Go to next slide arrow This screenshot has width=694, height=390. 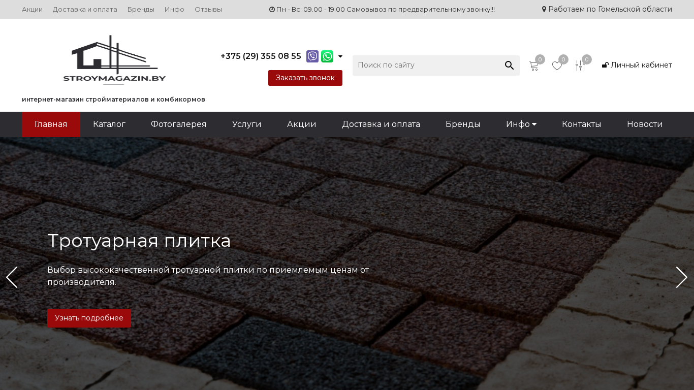pos(682,277)
